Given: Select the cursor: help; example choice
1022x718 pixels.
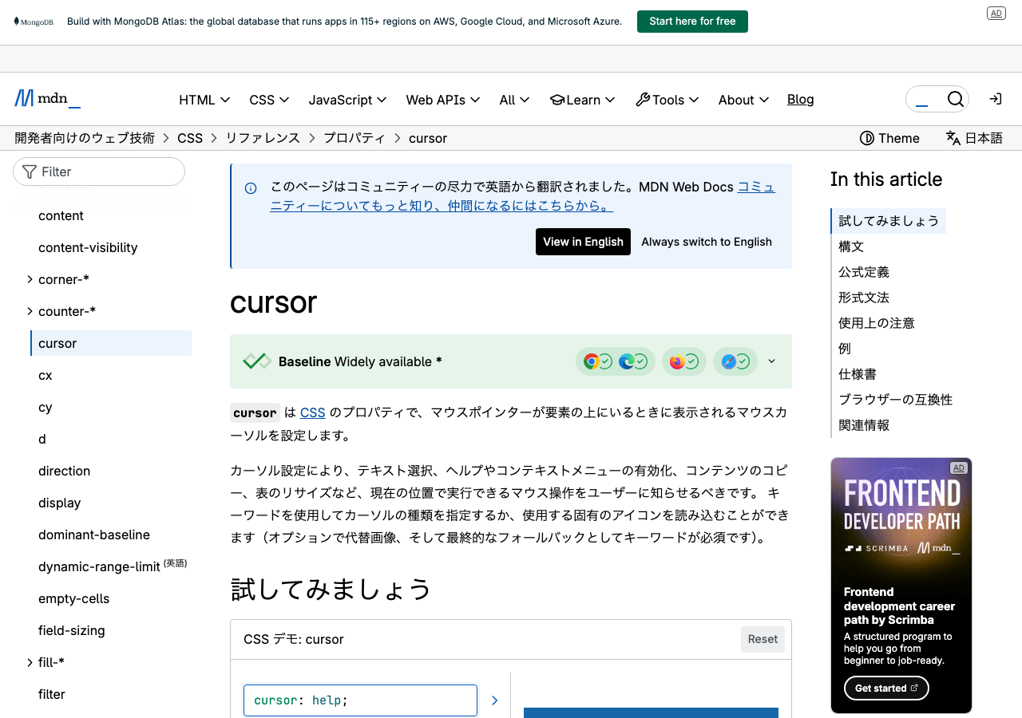Looking at the screenshot, I should 360,700.
